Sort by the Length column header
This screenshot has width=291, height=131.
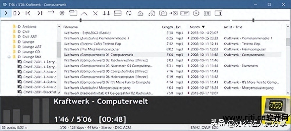[x=167, y=27]
